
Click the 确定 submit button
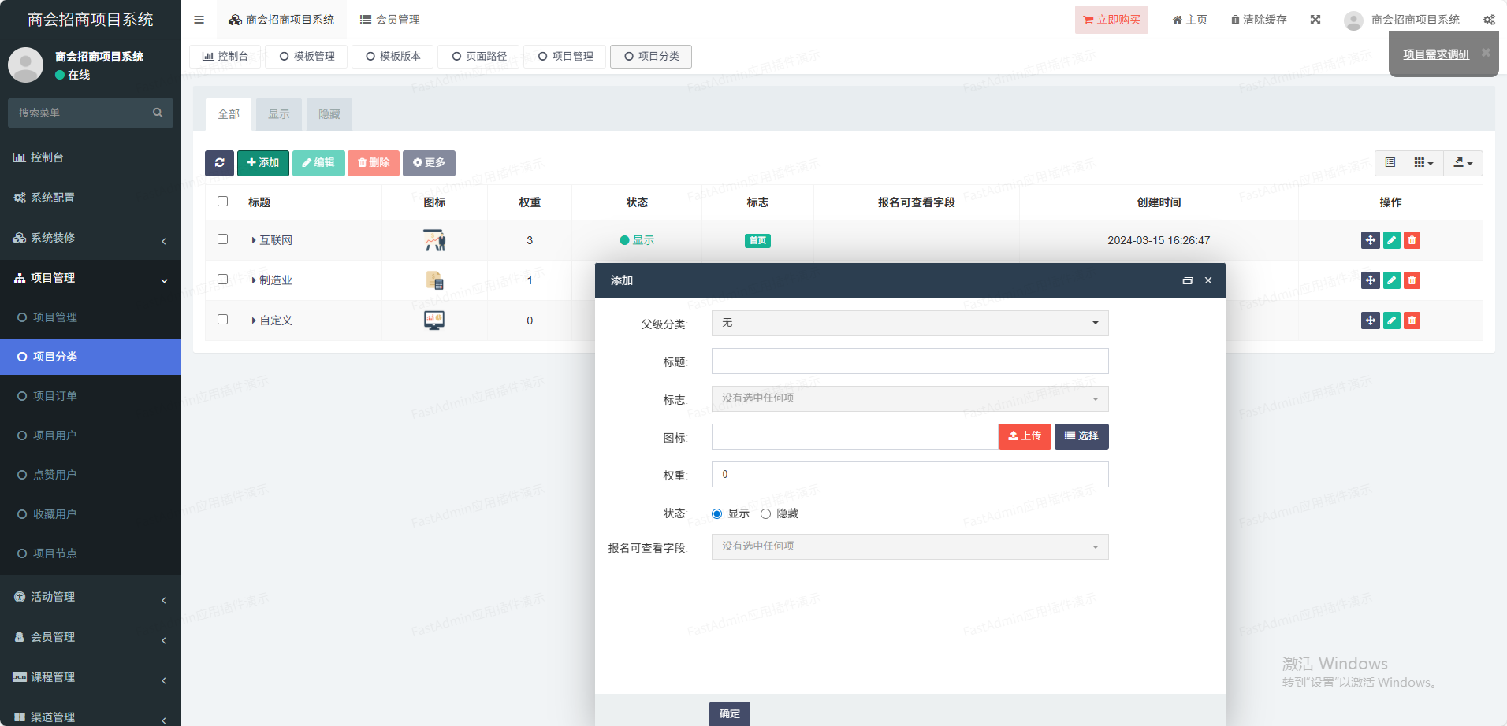tap(729, 713)
